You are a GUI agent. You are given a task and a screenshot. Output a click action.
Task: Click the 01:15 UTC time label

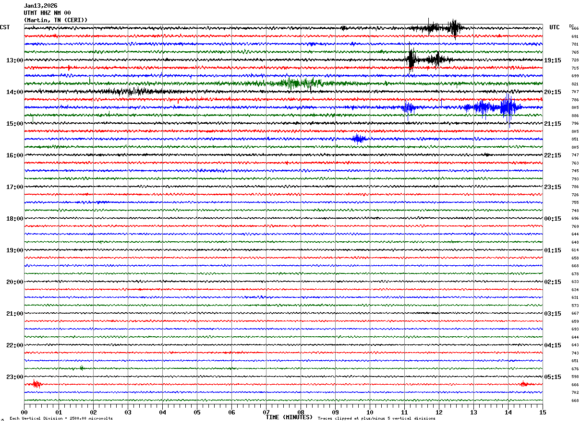pos(553,250)
